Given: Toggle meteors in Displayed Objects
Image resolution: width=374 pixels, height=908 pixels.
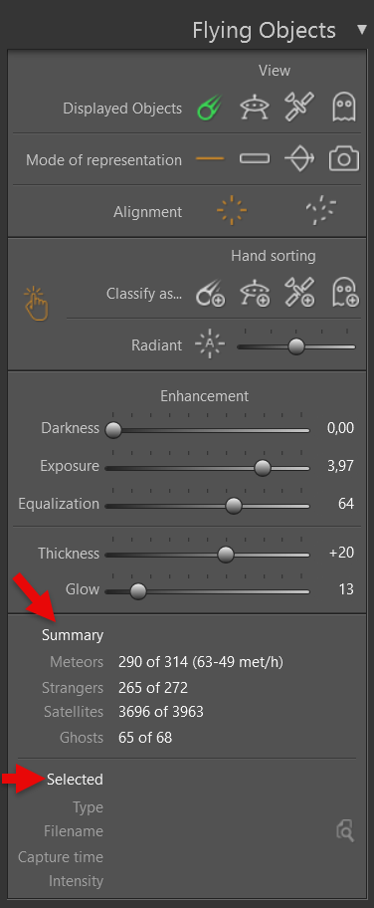Looking at the screenshot, I should click(209, 109).
